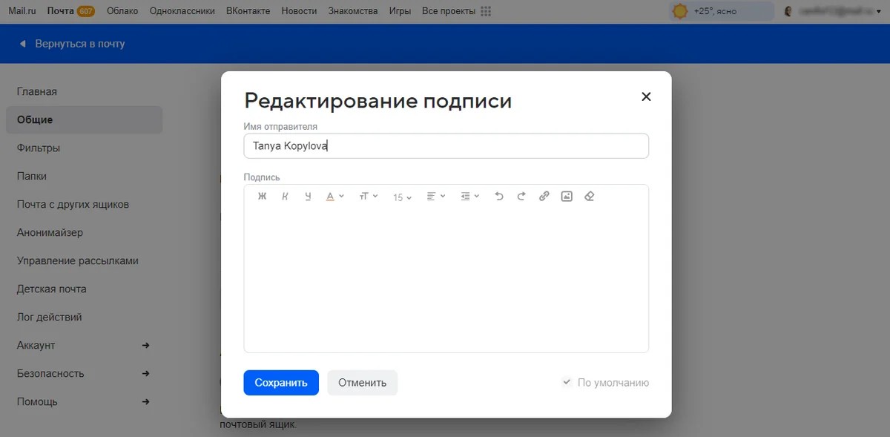Toggle the "По умолчанию" checkbox
The width and height of the screenshot is (890, 437).
pyautogui.click(x=567, y=383)
